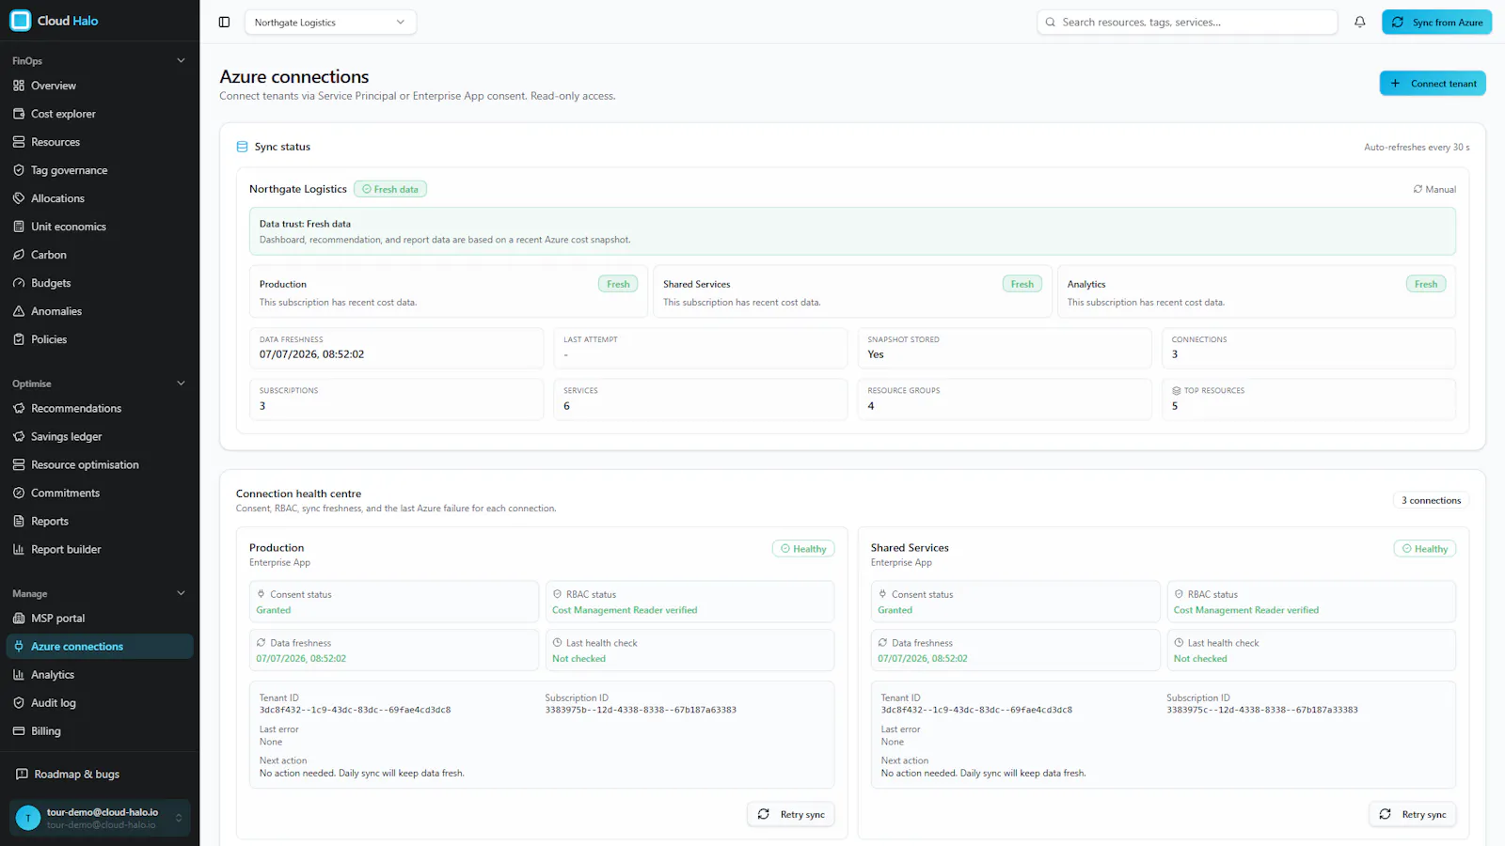Click Connect tenant button

[x=1433, y=83]
